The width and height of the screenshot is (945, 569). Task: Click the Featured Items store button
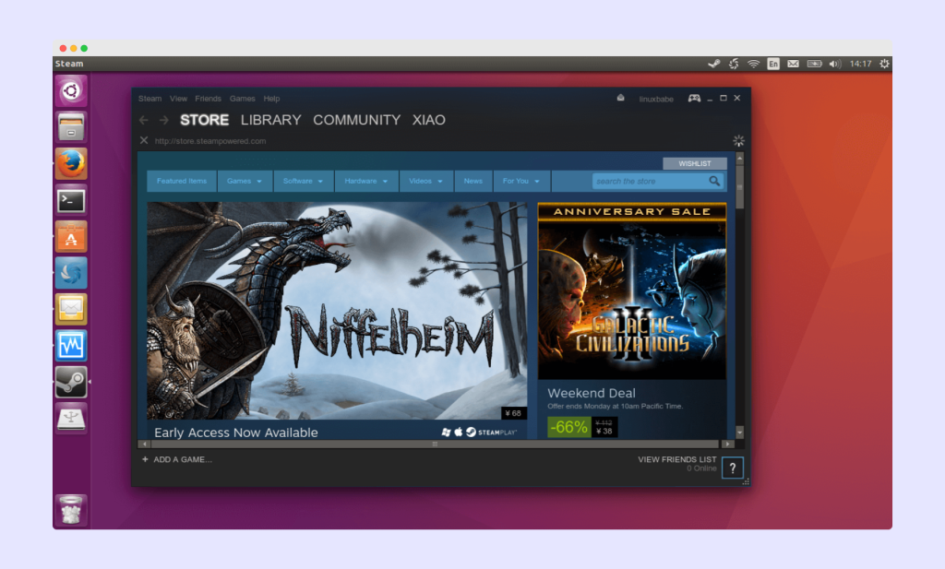(x=182, y=181)
